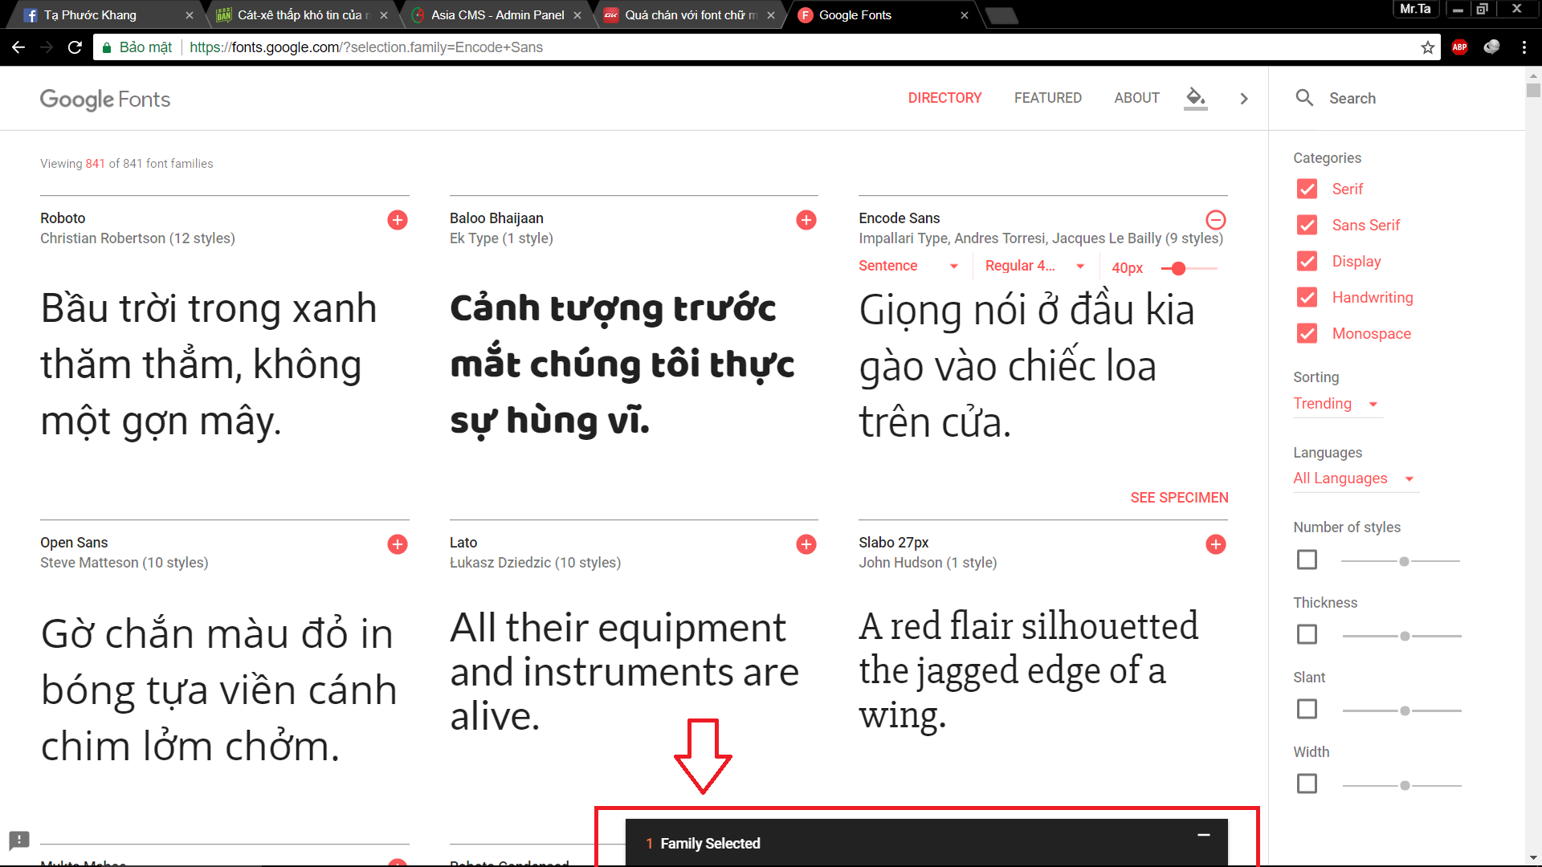The image size is (1542, 867).
Task: Bookmark page with star icon
Action: pos(1427,47)
